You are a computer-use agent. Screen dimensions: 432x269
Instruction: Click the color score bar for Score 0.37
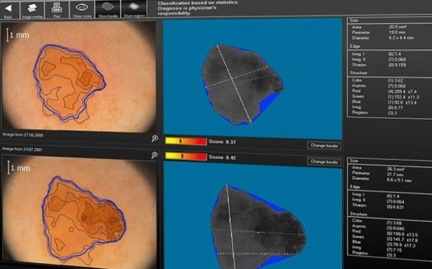click(186, 141)
